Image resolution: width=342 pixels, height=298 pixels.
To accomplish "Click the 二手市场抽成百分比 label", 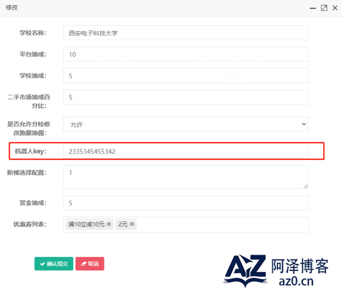I will tap(29, 101).
